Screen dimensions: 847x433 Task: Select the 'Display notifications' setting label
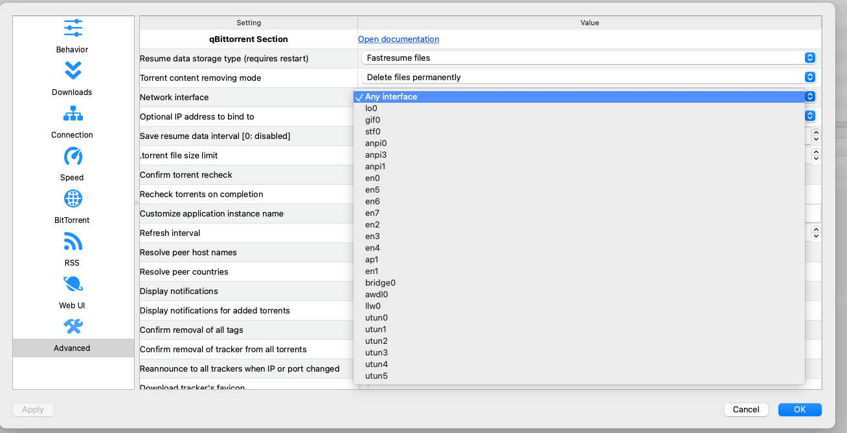click(x=179, y=291)
